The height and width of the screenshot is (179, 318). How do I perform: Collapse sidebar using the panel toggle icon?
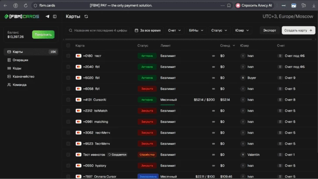[x=54, y=17]
